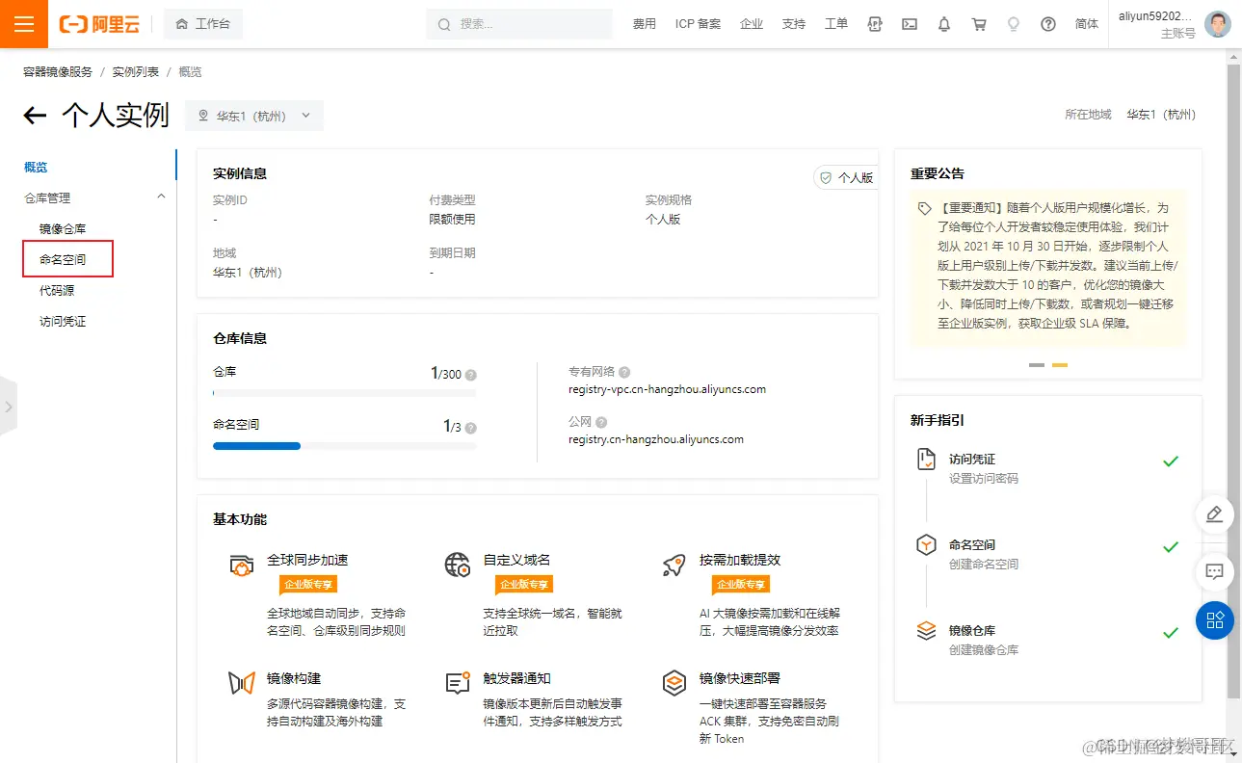The height and width of the screenshot is (763, 1242).
Task: Open the shopping cart
Action: [979, 24]
